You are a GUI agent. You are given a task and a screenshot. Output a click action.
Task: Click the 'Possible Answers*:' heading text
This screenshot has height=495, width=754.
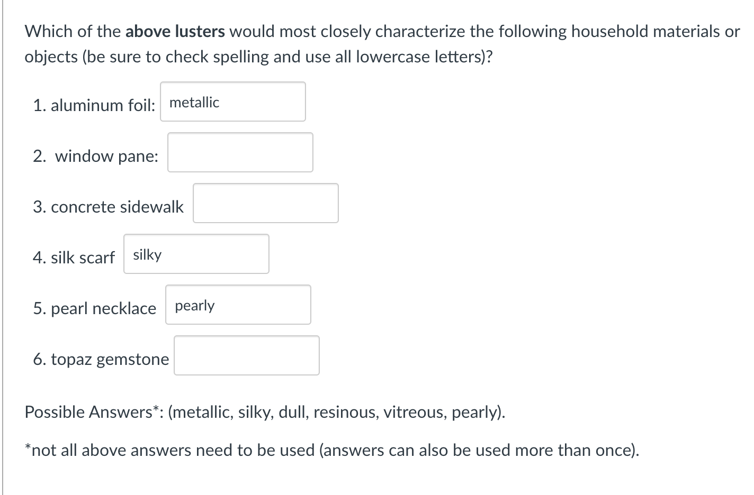click(x=94, y=412)
